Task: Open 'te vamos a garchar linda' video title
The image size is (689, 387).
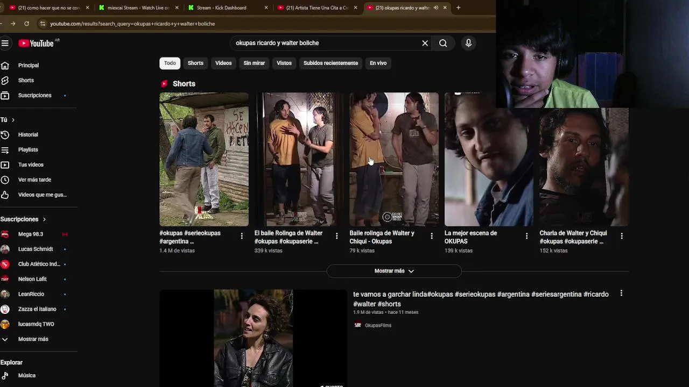Action: [481, 299]
